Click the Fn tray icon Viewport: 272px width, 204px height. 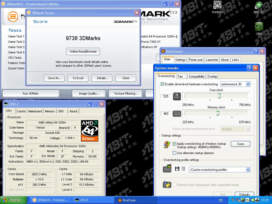click(x=247, y=200)
